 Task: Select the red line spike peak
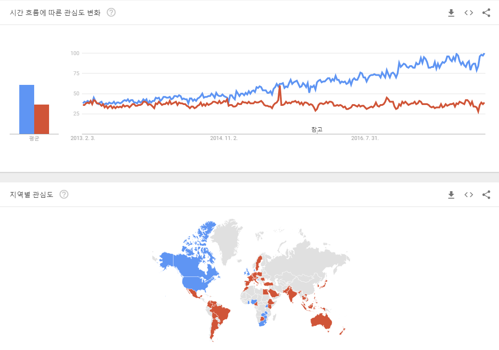pyautogui.click(x=280, y=86)
